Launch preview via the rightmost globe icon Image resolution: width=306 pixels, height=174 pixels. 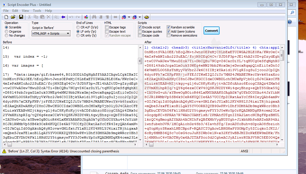click(x=146, y=17)
